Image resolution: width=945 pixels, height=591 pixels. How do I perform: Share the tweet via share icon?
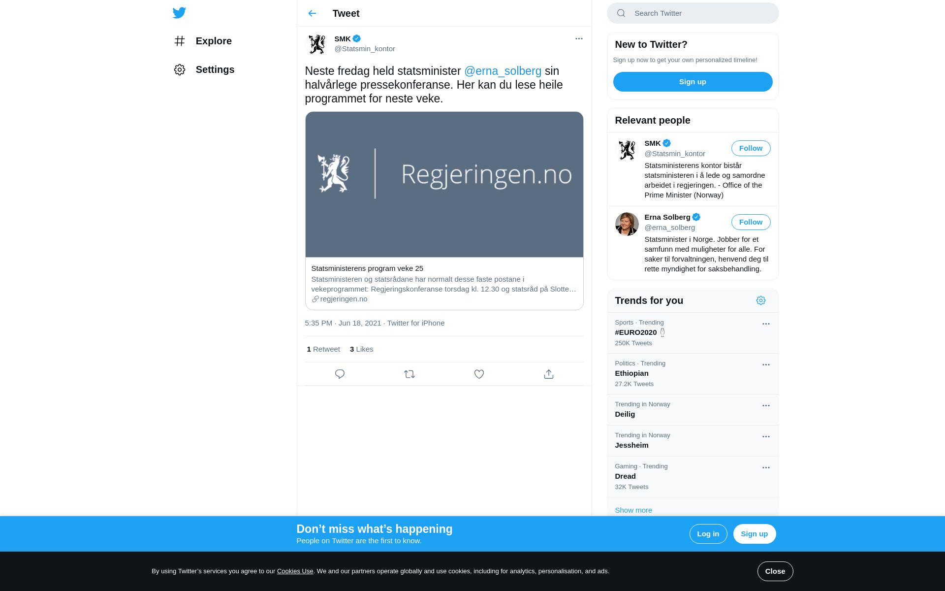coord(549,374)
